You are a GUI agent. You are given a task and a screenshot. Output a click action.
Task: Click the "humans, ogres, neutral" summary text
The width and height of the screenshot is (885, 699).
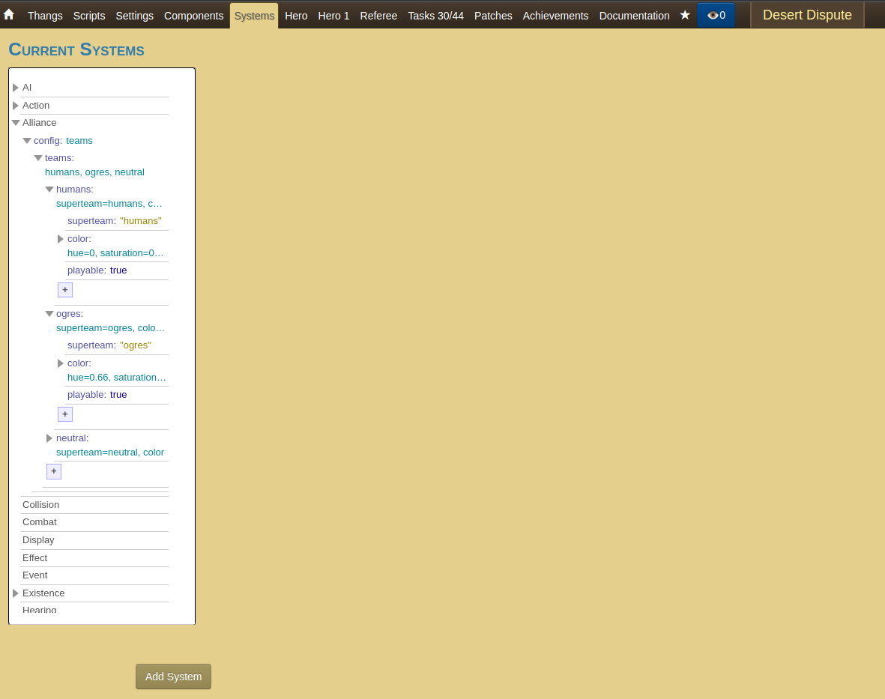click(x=95, y=172)
